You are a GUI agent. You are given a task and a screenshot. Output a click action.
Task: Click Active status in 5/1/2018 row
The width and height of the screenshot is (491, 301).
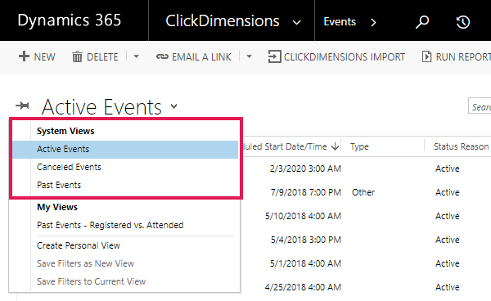click(x=448, y=263)
